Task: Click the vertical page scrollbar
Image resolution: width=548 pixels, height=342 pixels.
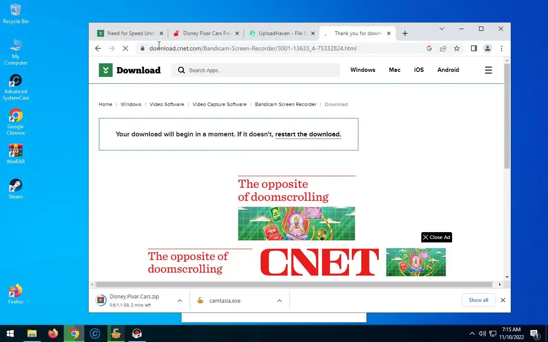Action: [507, 115]
